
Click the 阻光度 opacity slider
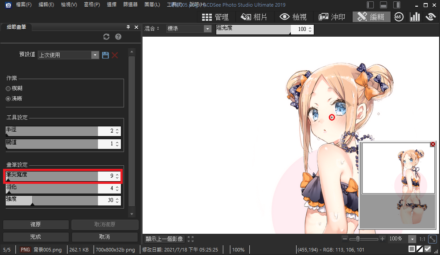point(253,29)
